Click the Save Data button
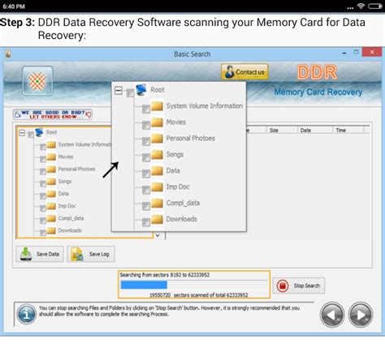The height and width of the screenshot is (352, 385). pyautogui.click(x=40, y=254)
